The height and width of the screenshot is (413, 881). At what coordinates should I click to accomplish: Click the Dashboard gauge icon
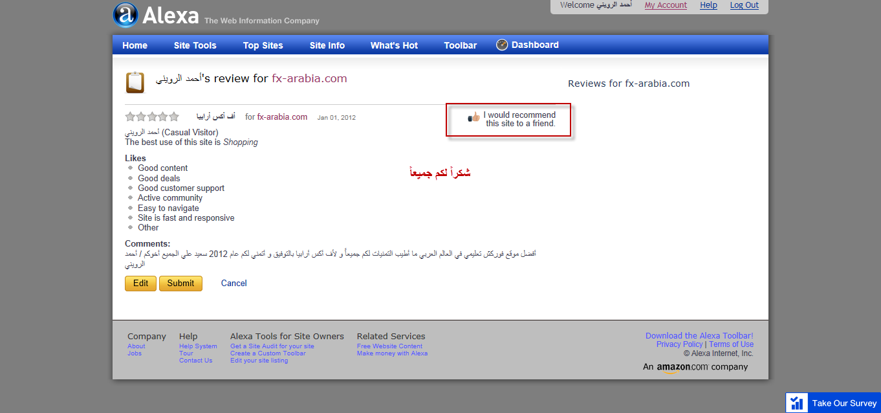tap(502, 45)
